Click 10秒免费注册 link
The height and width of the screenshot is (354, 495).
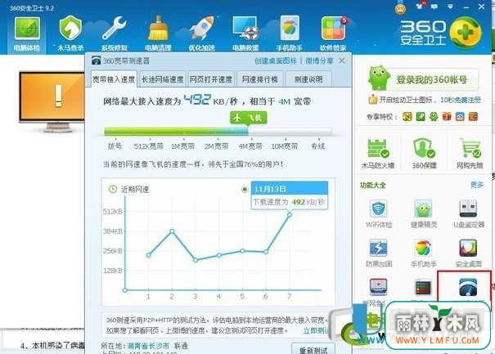pos(461,100)
